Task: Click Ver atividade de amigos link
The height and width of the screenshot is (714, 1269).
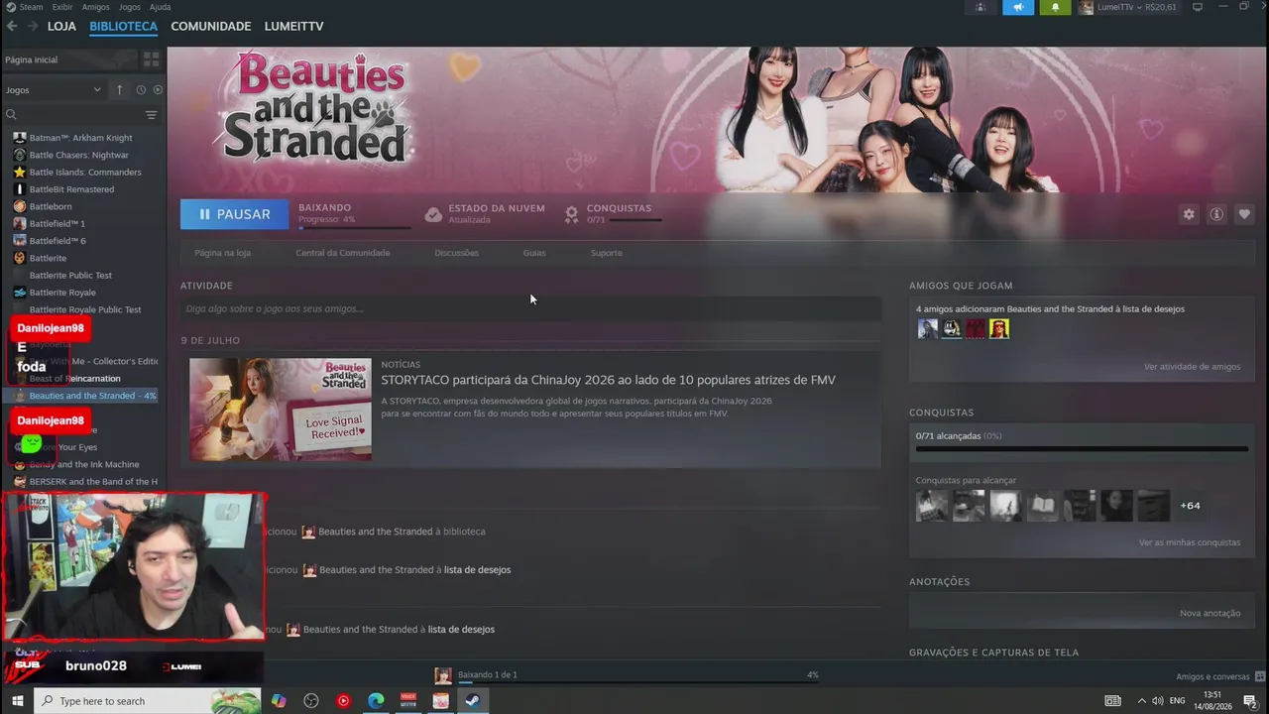Action: coord(1192,367)
